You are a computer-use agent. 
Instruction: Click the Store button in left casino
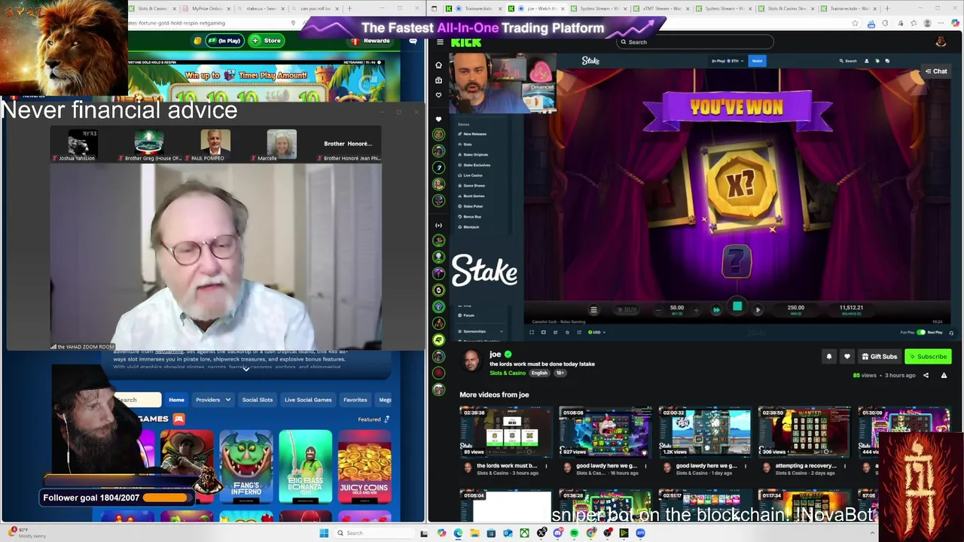click(x=267, y=41)
